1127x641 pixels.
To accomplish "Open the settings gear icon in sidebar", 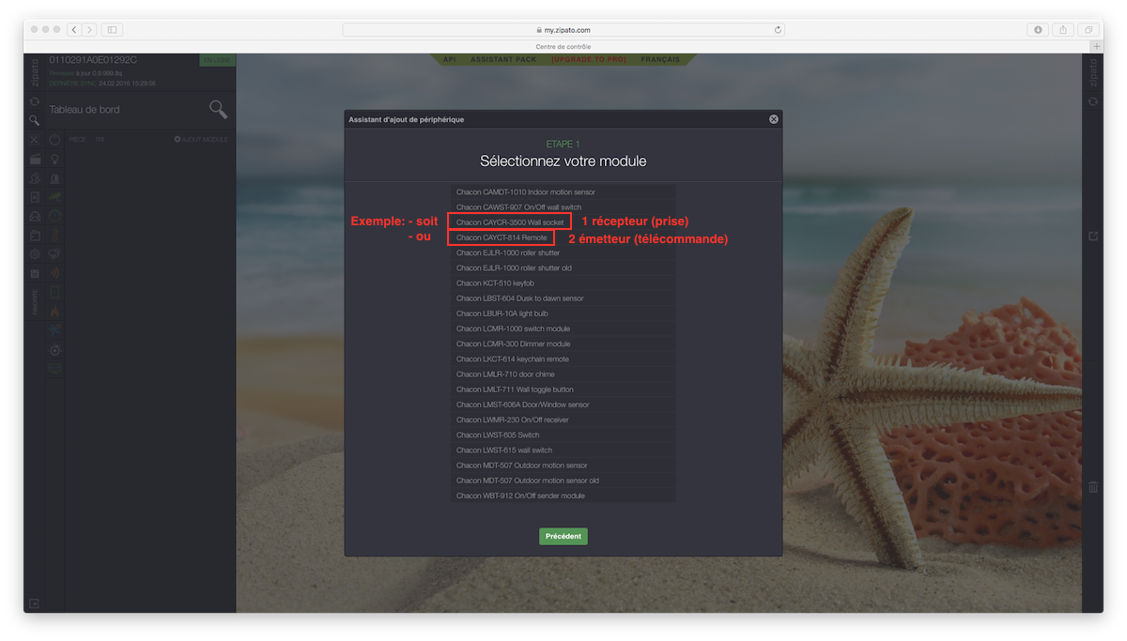I will tap(35, 254).
